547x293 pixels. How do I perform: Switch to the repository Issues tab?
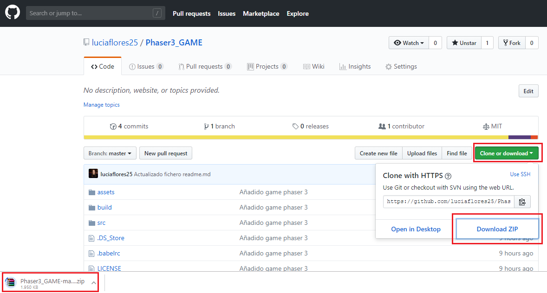[x=146, y=67]
